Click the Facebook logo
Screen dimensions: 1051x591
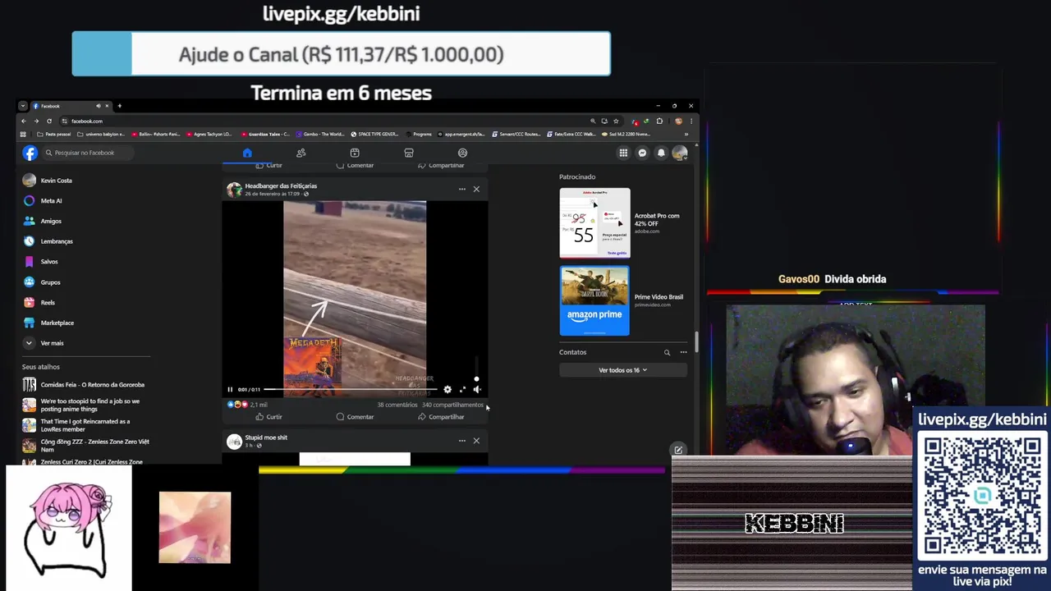(30, 153)
